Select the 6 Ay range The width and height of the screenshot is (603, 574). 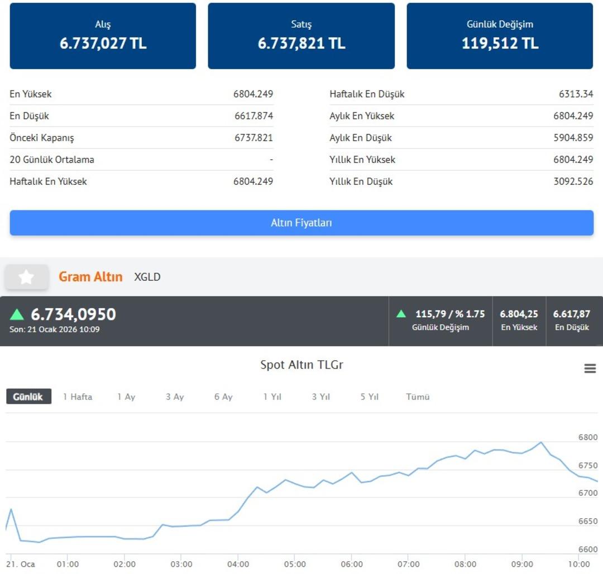tap(223, 396)
